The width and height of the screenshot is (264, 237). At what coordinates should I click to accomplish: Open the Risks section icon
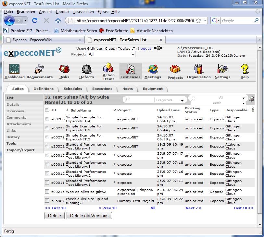click(x=64, y=69)
